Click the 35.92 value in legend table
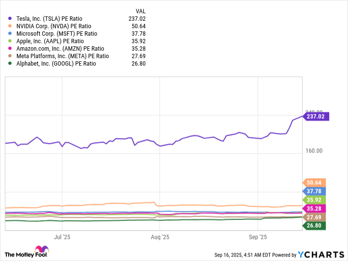The width and height of the screenshot is (348, 261). tap(139, 41)
